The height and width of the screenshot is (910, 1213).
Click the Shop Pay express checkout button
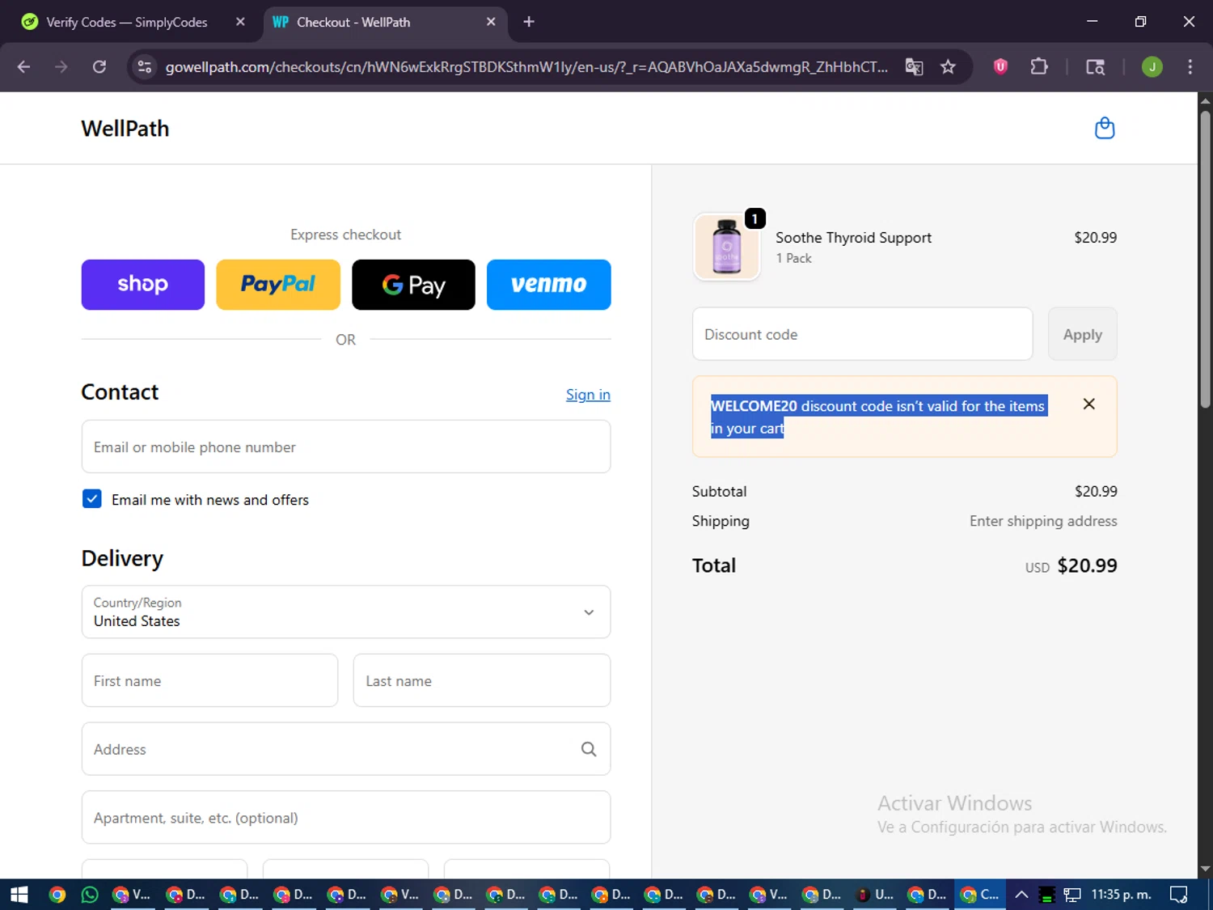(x=143, y=285)
